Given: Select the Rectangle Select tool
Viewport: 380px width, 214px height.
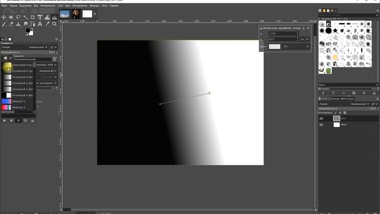Looking at the screenshot, I should (11, 17).
